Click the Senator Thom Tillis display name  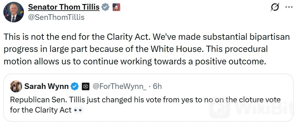click(64, 7)
